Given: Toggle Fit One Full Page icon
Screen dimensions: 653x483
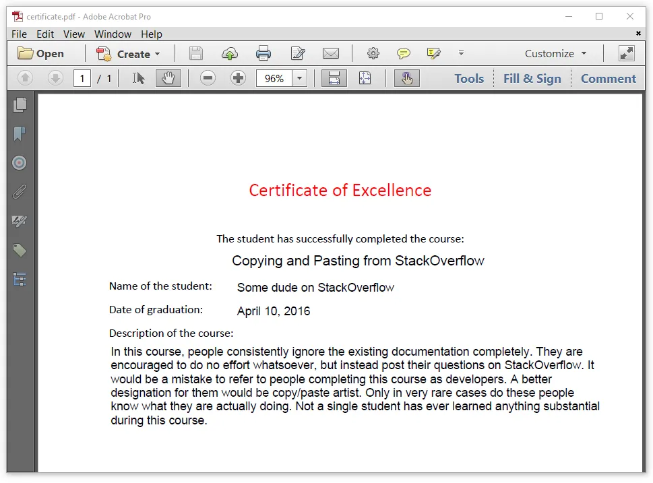Looking at the screenshot, I should click(x=365, y=78).
